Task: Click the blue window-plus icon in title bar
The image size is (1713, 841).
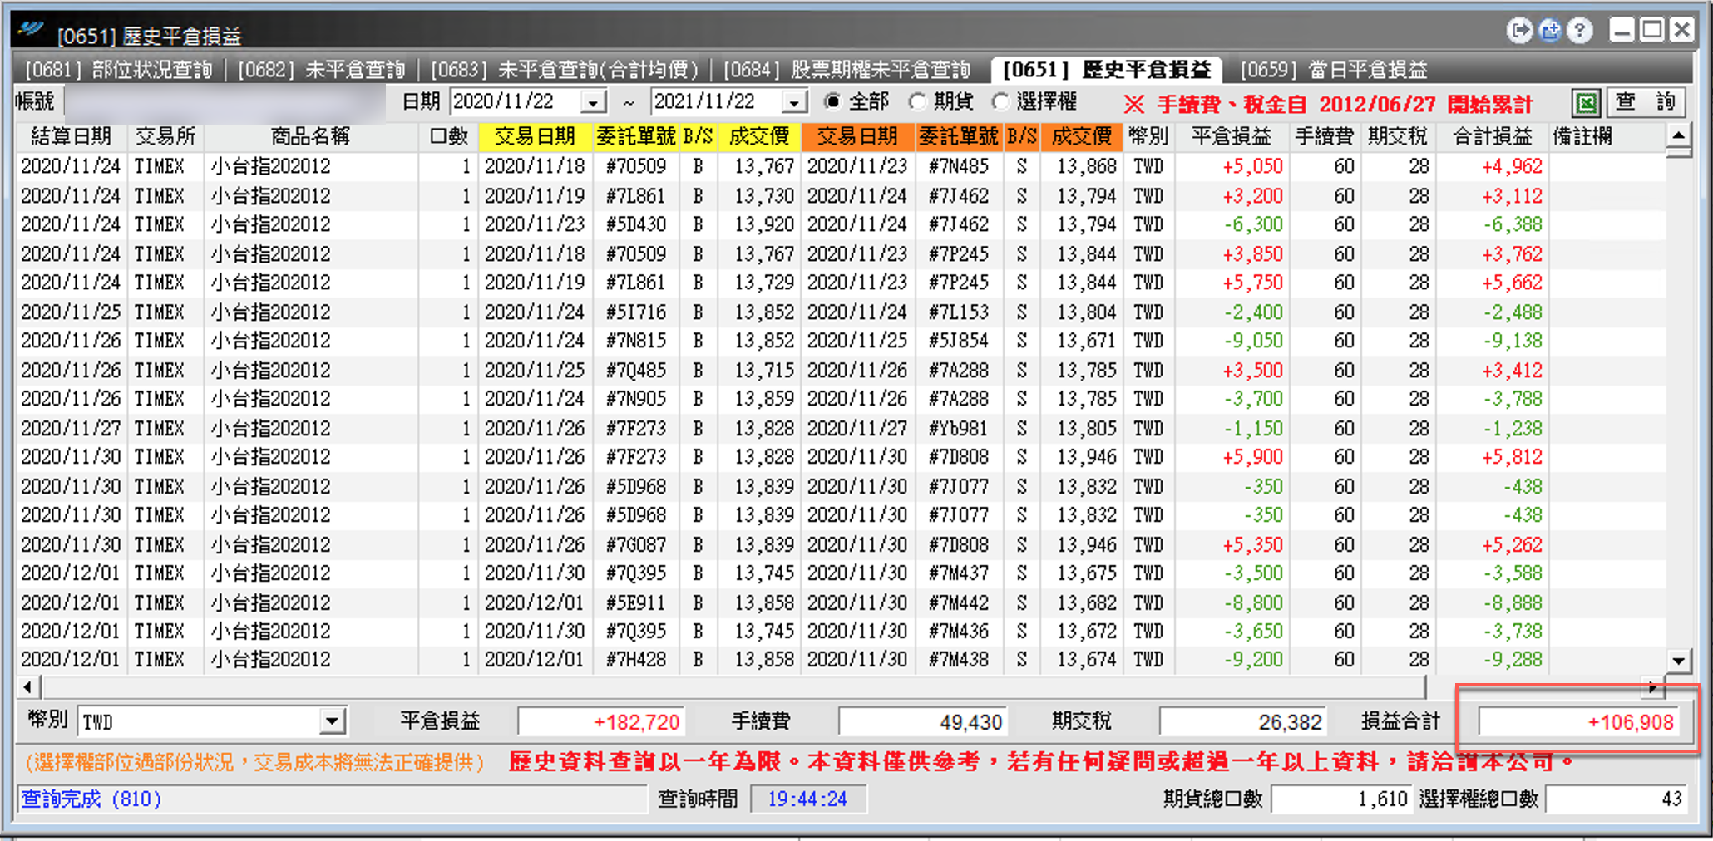Action: [x=1549, y=32]
